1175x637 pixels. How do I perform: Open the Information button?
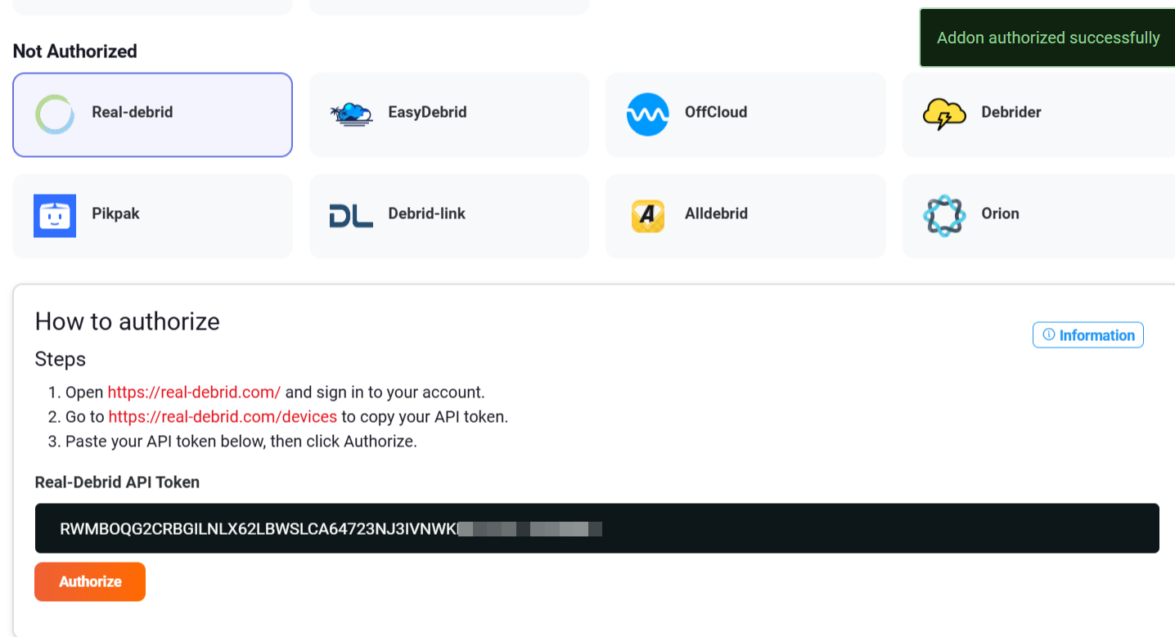1087,335
